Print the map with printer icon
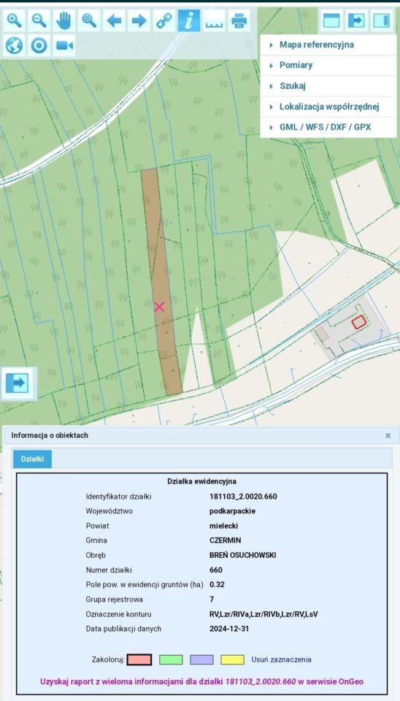The height and width of the screenshot is (701, 400). tap(239, 20)
